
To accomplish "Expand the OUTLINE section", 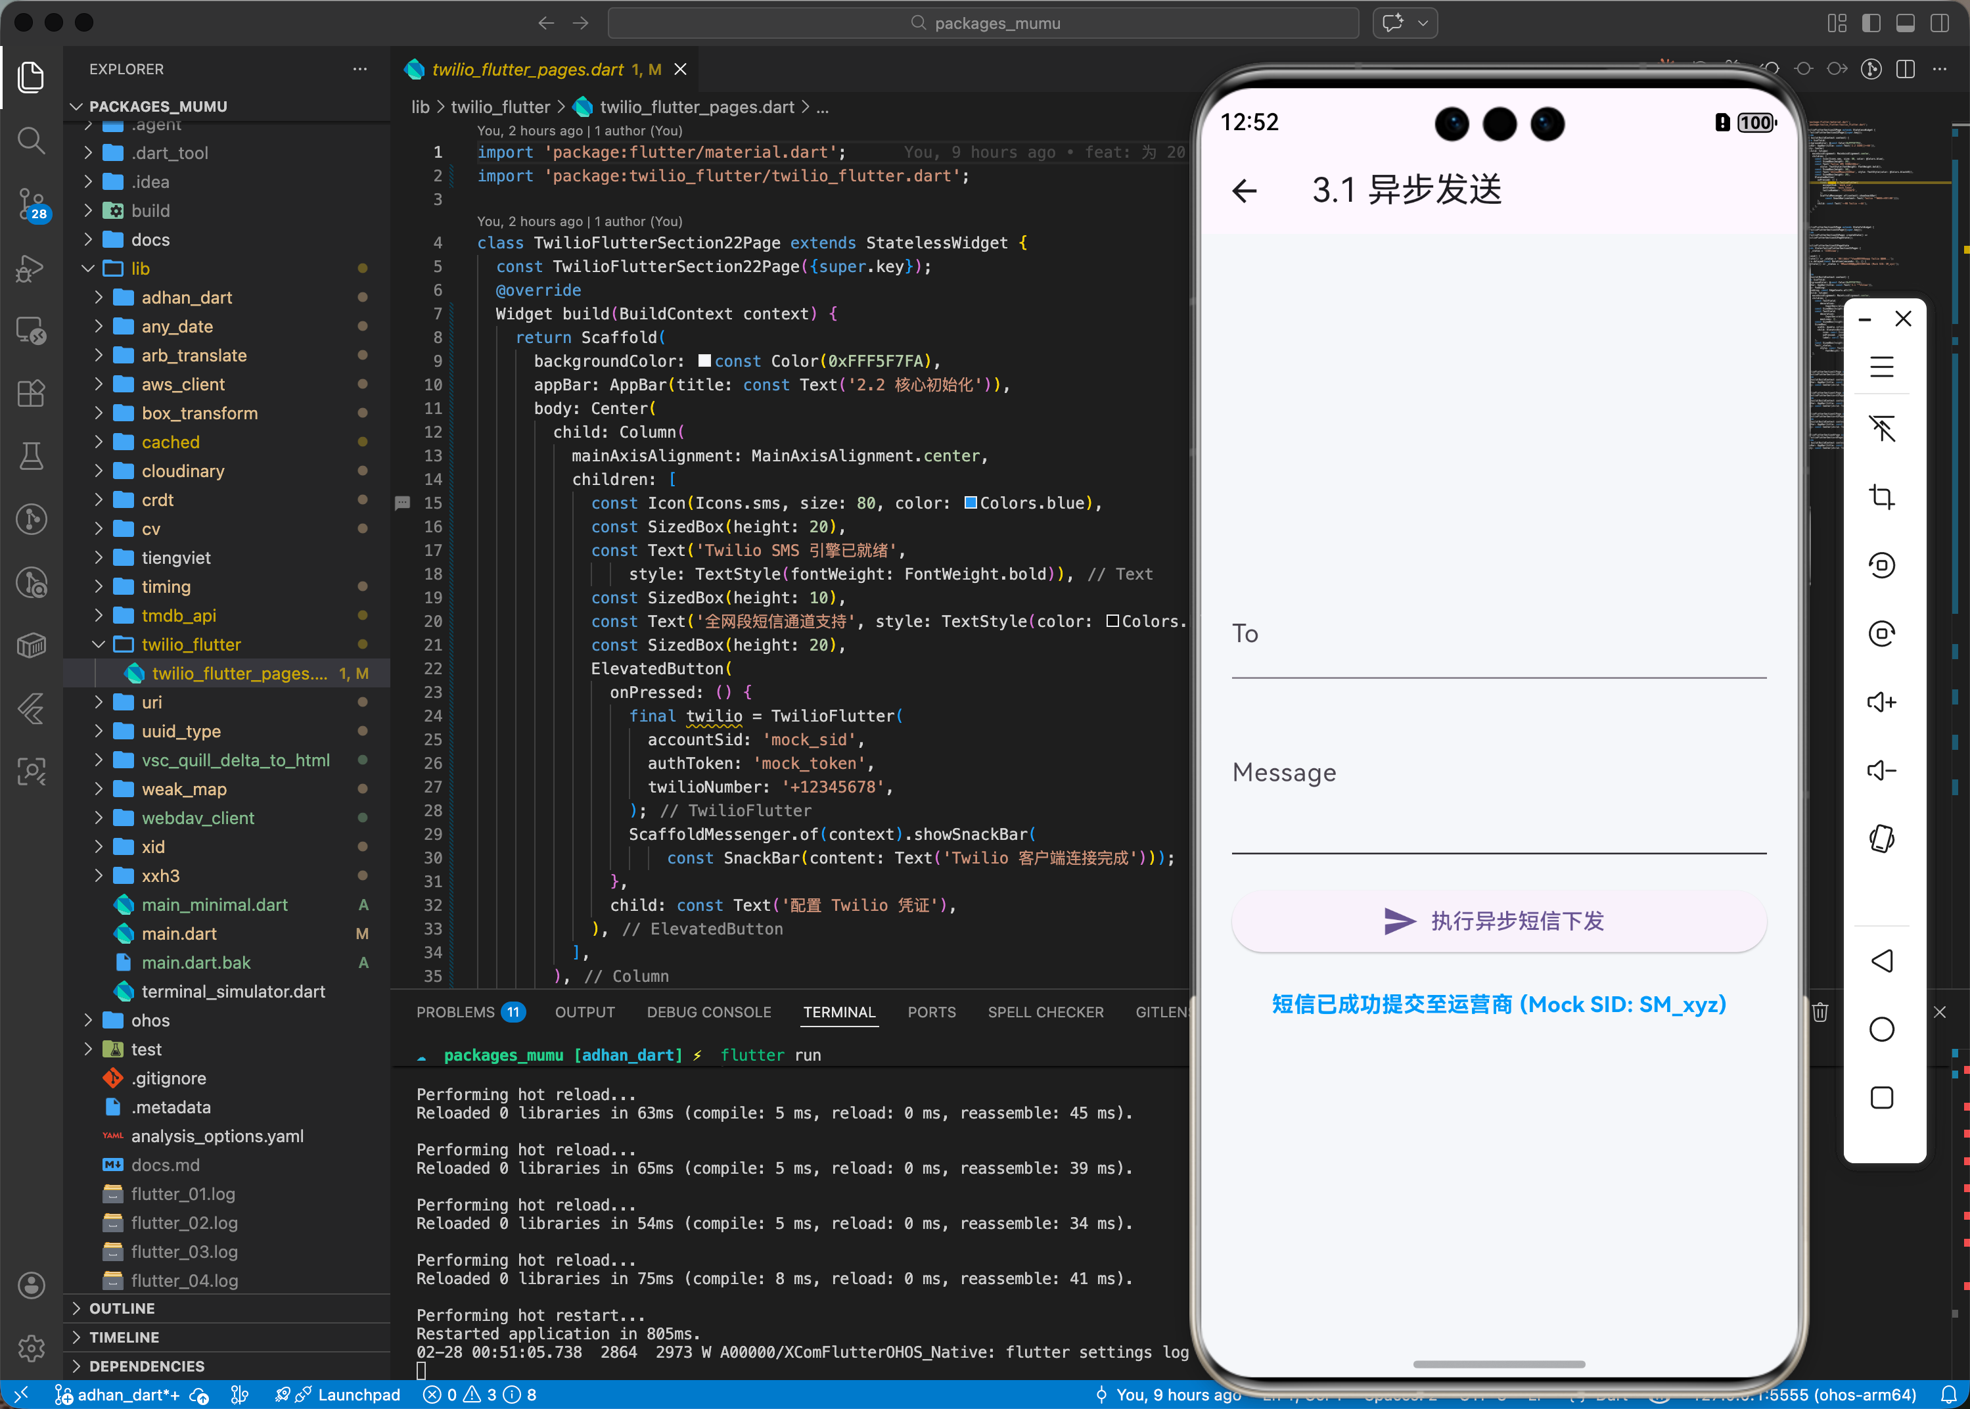I will pyautogui.click(x=122, y=1308).
